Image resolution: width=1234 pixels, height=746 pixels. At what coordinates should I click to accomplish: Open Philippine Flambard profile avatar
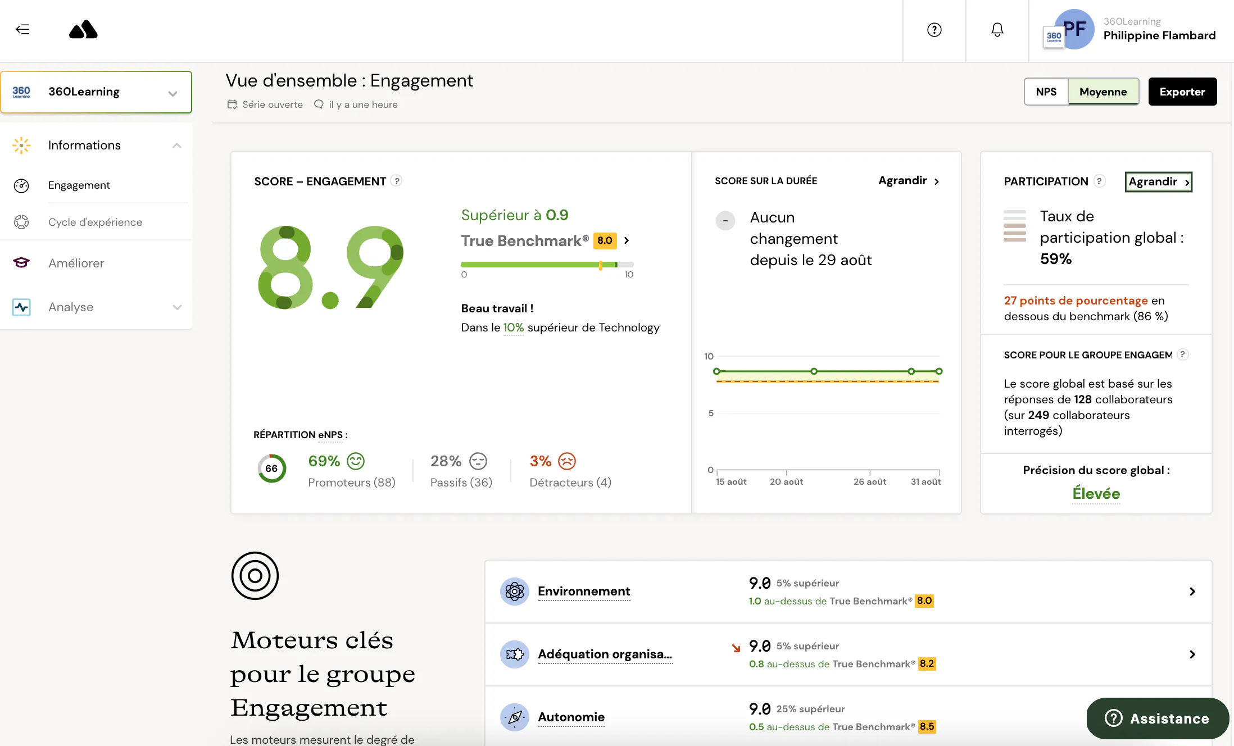pos(1074,29)
